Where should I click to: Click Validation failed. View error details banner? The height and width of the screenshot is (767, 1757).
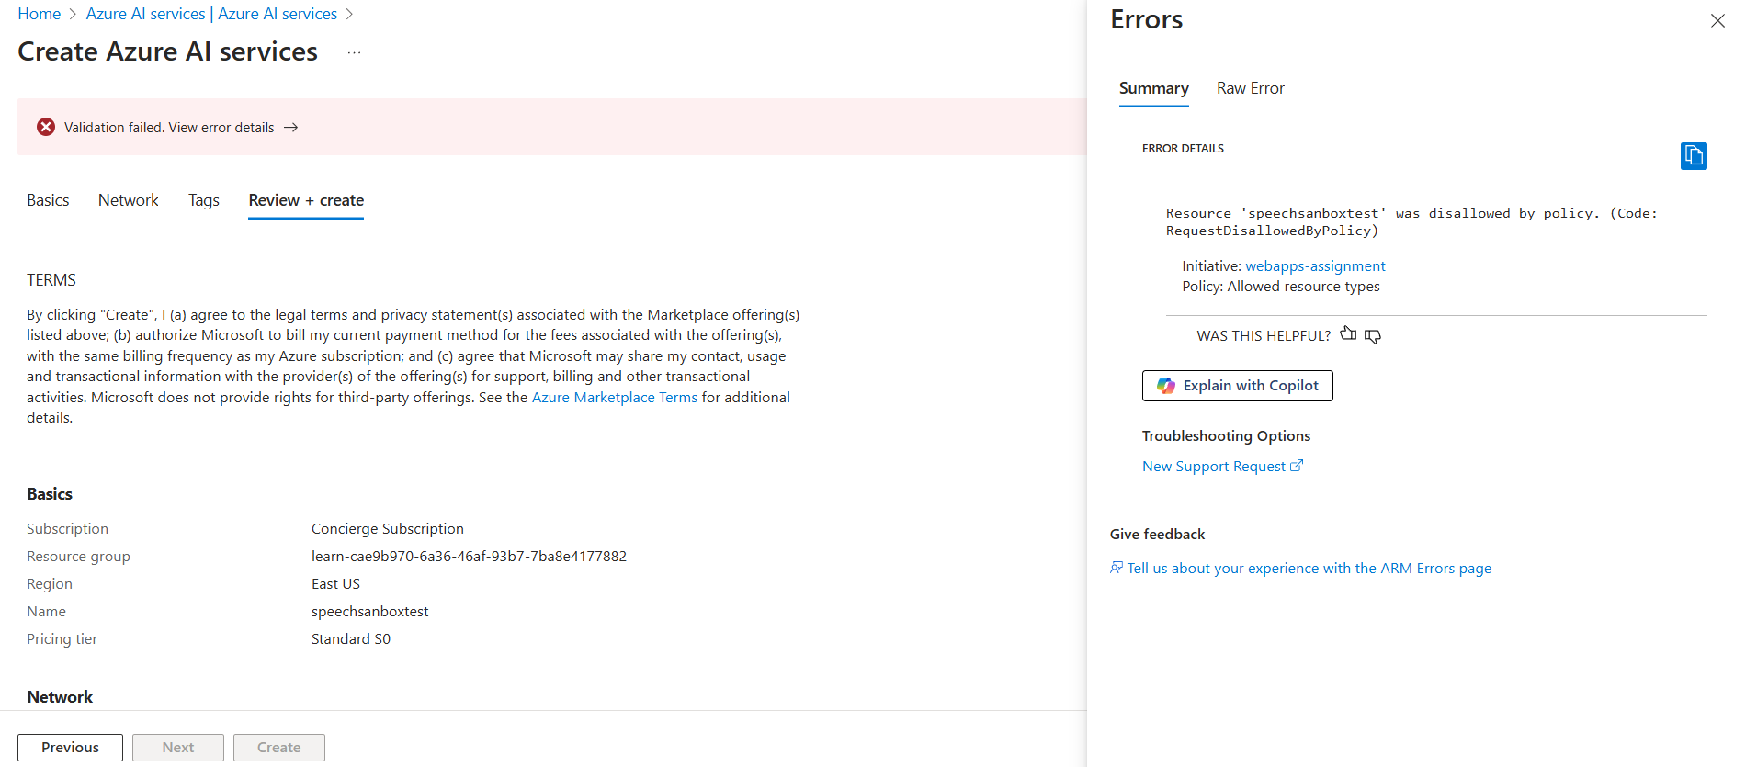551,127
